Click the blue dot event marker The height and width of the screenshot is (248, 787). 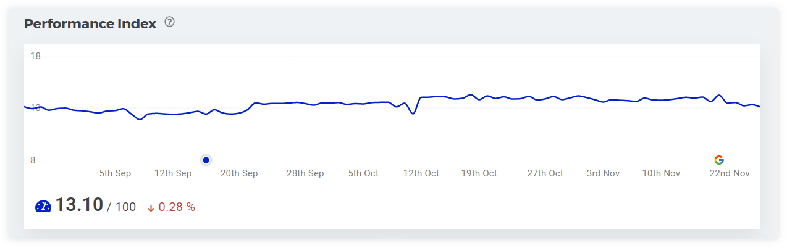[x=206, y=160]
